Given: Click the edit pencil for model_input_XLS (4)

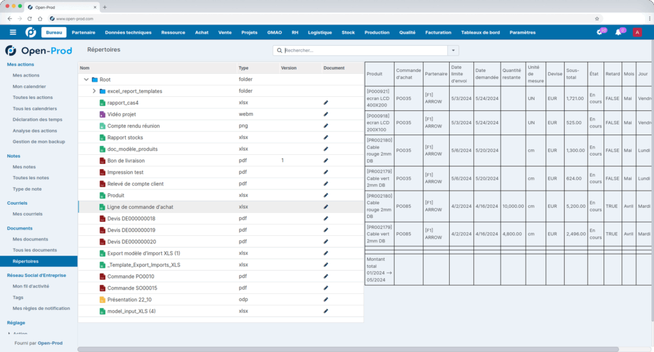Looking at the screenshot, I should (x=326, y=311).
